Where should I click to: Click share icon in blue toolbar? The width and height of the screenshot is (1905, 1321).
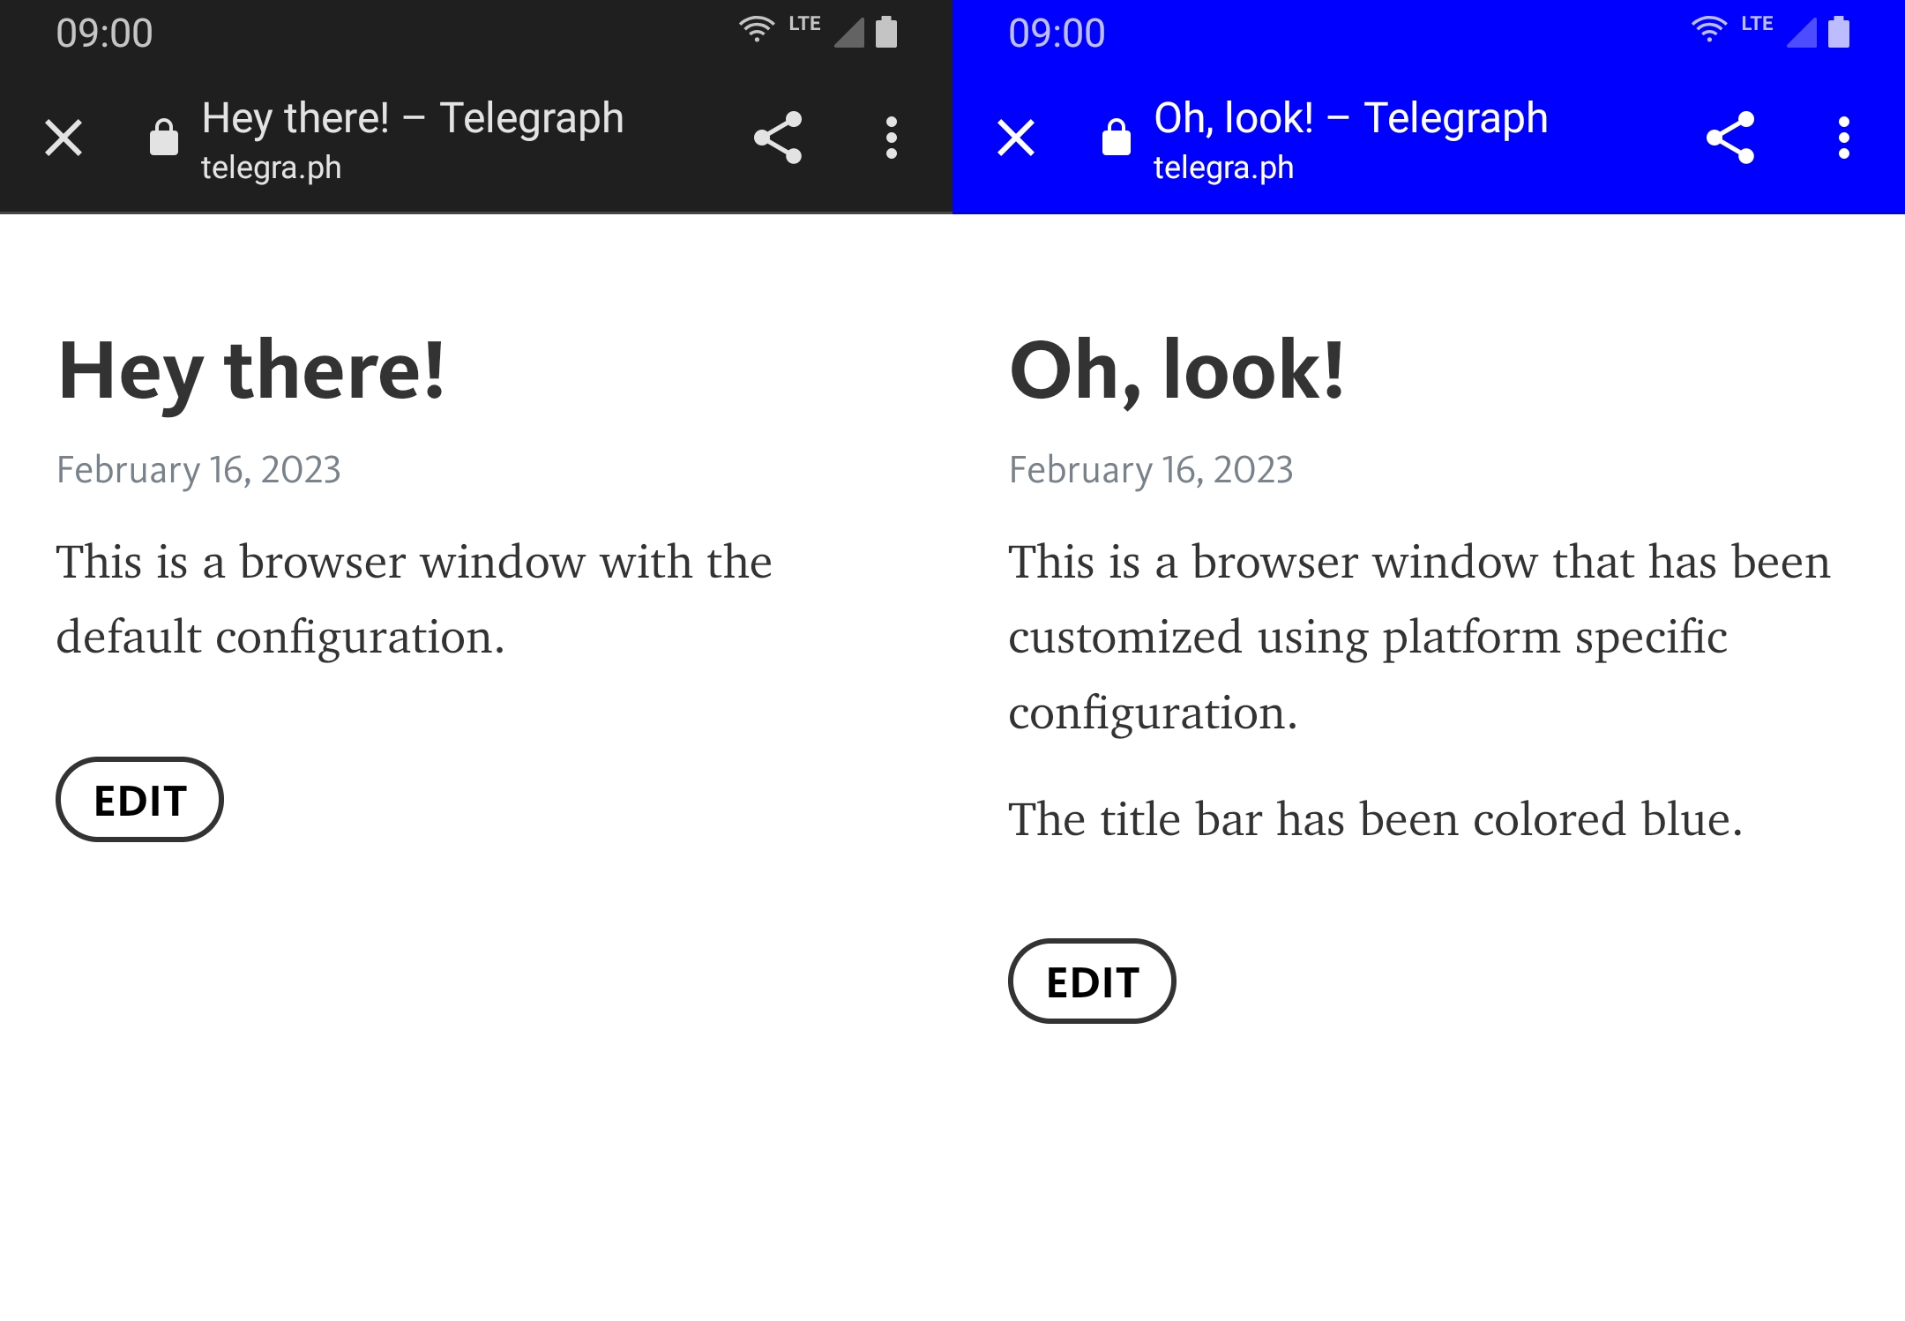(x=1730, y=138)
